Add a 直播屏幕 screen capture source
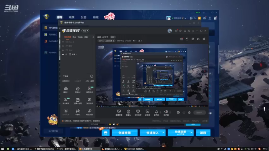Screen dimensions: 269x151 tap(119, 113)
